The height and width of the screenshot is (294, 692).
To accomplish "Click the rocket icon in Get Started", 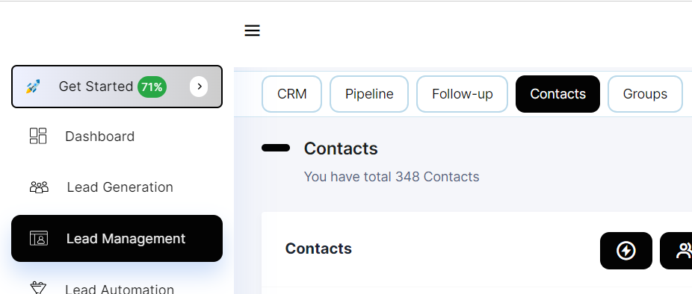I will click(33, 87).
